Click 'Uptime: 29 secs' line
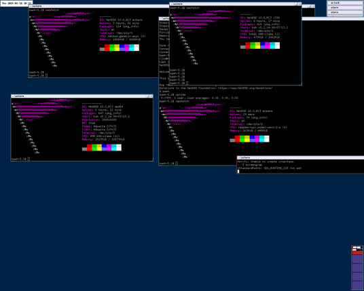364x291 pixels. point(242,114)
